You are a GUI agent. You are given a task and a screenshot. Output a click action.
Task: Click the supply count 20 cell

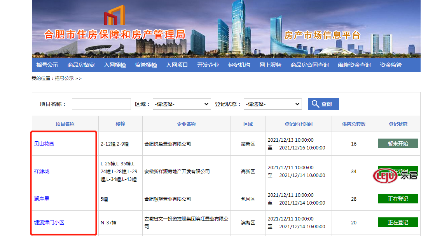tap(354, 223)
